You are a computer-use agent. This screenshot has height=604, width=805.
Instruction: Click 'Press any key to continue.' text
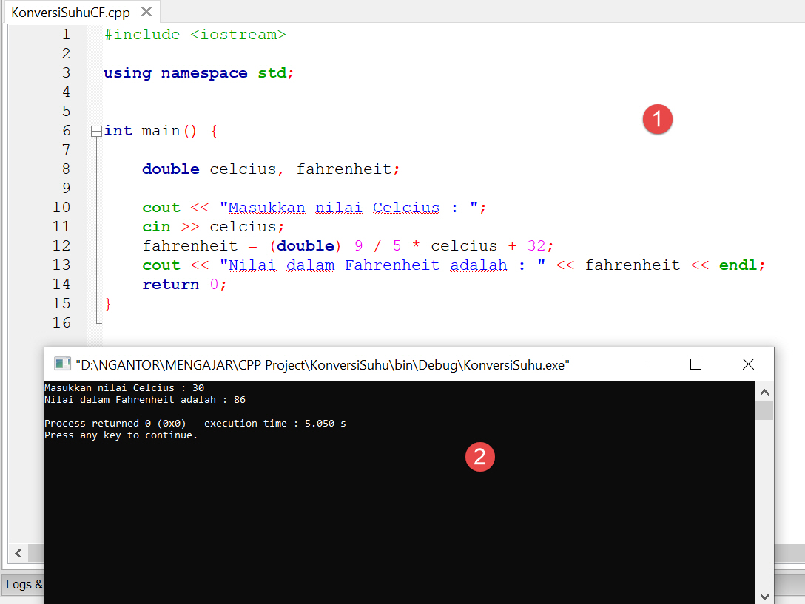pos(121,435)
